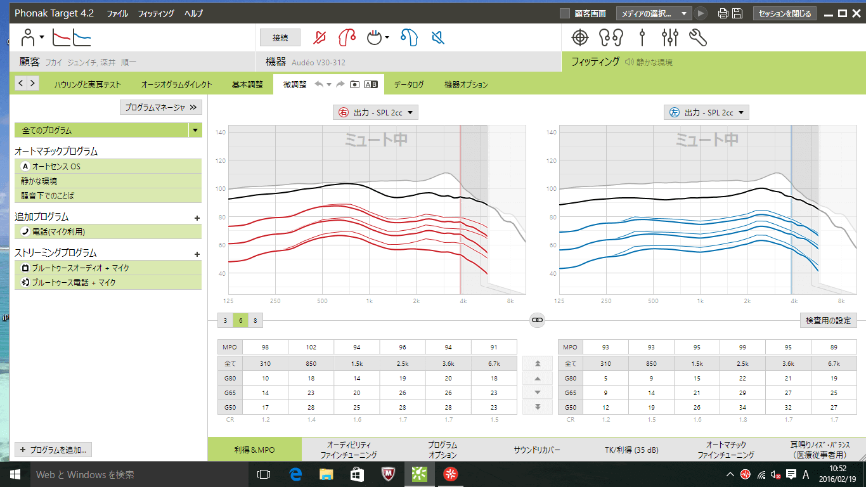Screen dimensions: 866x487
Task: Switch to データログ tab
Action: pyautogui.click(x=409, y=84)
